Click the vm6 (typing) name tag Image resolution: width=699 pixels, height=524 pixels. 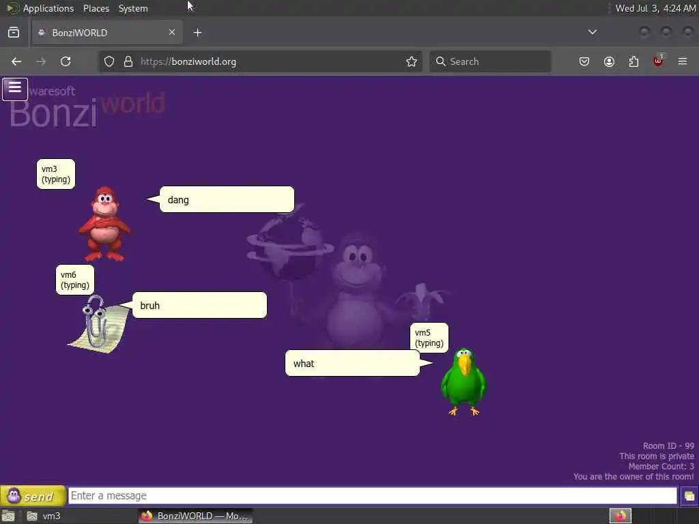pos(75,280)
